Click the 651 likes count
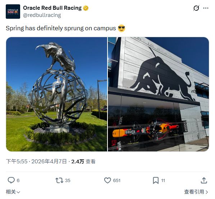This screenshot has width=215, height=199. pos(117,181)
